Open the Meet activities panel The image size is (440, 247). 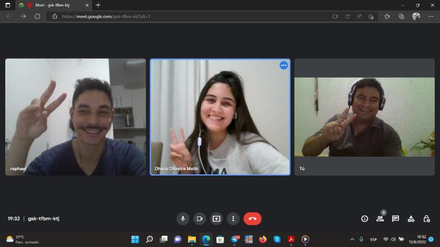point(411,219)
